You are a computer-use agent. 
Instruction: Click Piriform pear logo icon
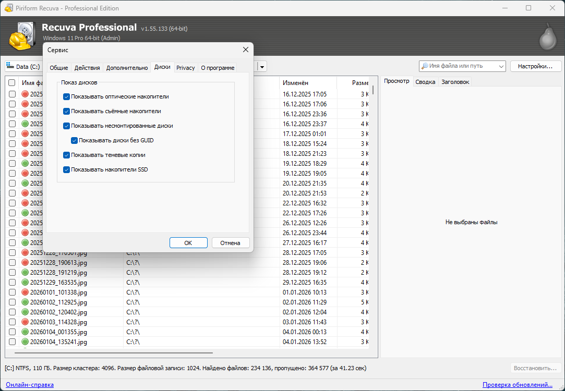[x=548, y=36]
